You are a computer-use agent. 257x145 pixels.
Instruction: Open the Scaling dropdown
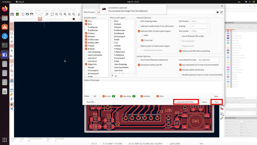[x=200, y=26]
